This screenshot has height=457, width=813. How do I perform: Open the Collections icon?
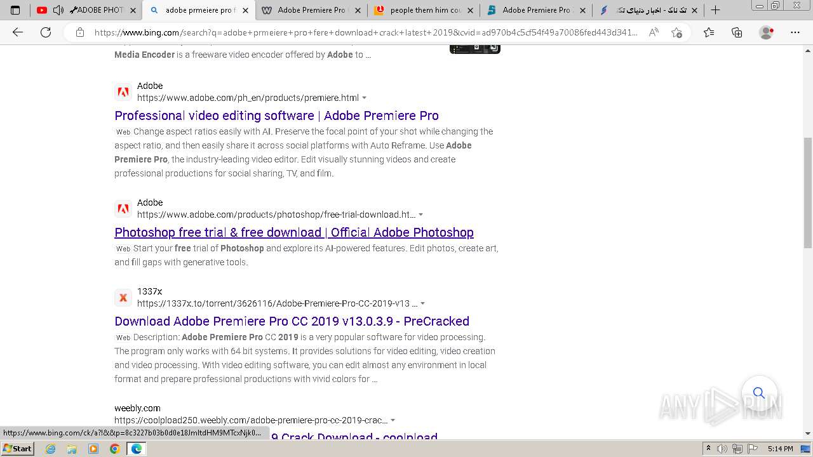pyautogui.click(x=737, y=32)
